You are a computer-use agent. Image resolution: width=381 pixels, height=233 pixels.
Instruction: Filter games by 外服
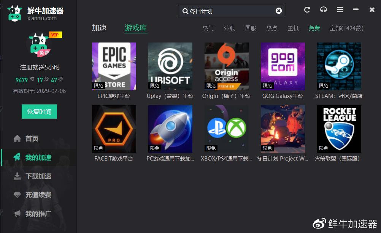point(229,28)
